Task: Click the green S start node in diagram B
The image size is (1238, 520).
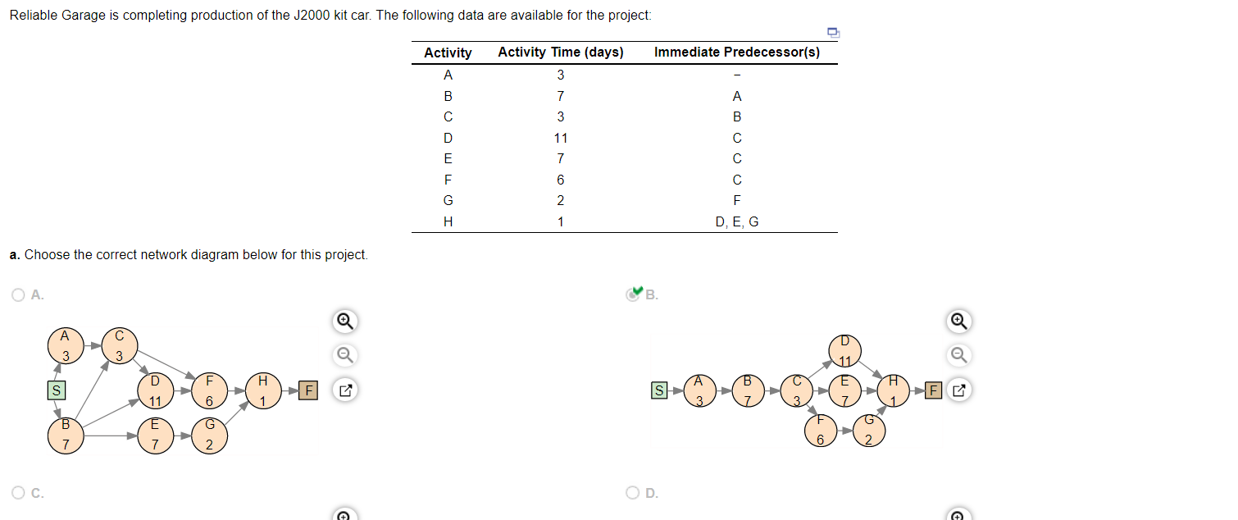Action: 658,390
